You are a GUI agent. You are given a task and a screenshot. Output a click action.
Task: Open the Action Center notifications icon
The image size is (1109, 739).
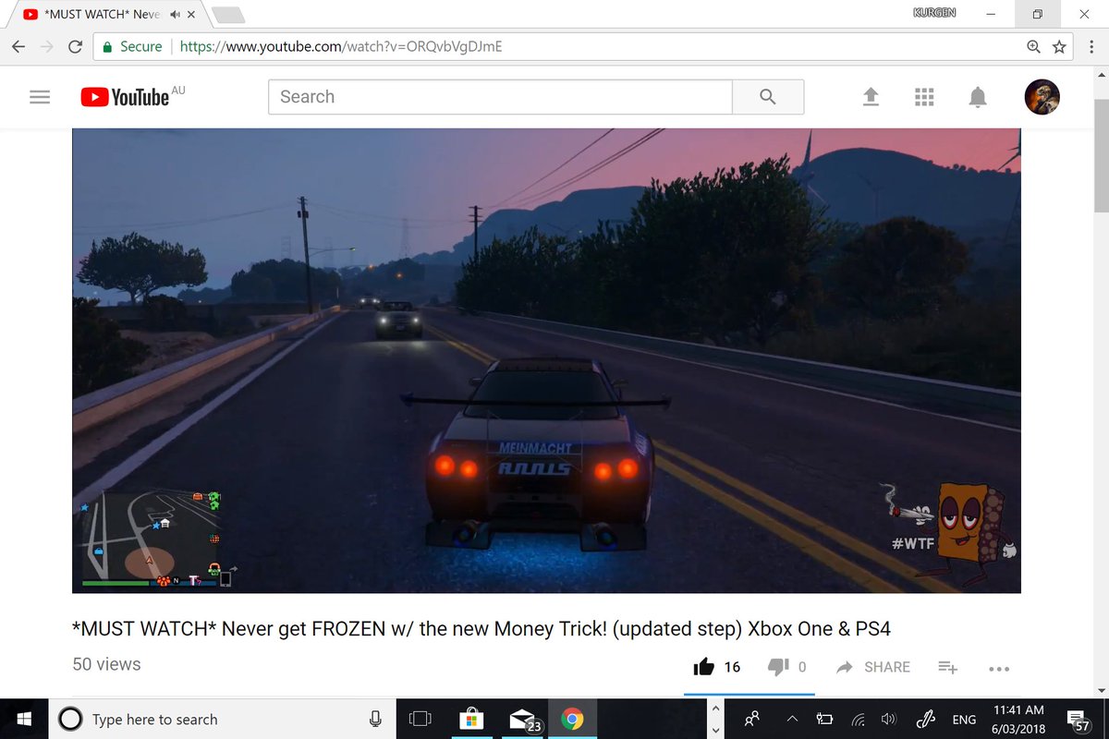click(1078, 720)
